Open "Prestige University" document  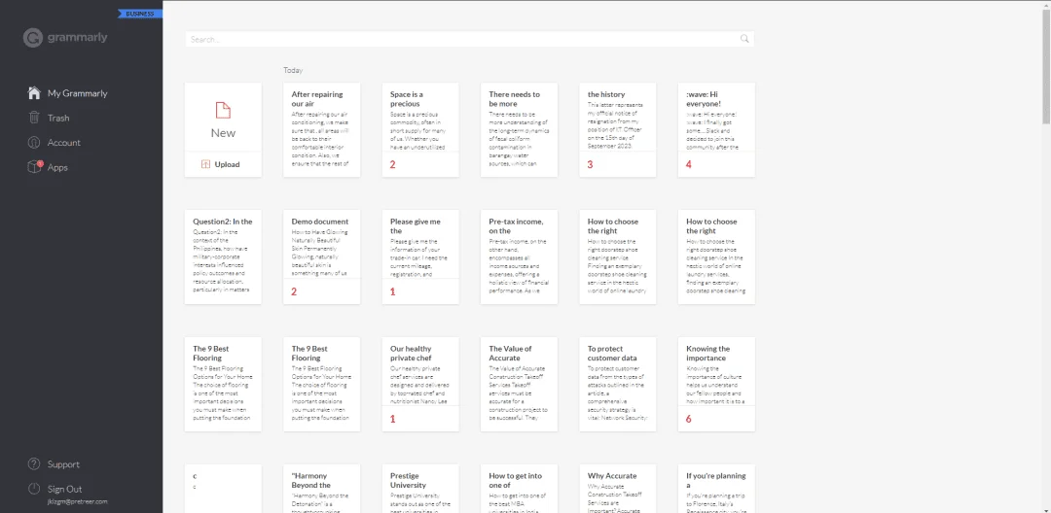pyautogui.click(x=420, y=489)
